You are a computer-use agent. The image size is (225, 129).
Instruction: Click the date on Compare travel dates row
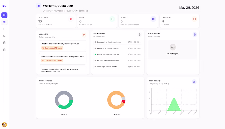(x=134, y=42)
